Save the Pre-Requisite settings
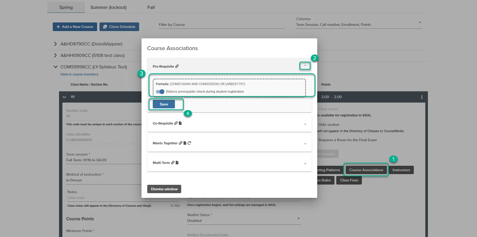This screenshot has width=477, height=237. click(164, 104)
